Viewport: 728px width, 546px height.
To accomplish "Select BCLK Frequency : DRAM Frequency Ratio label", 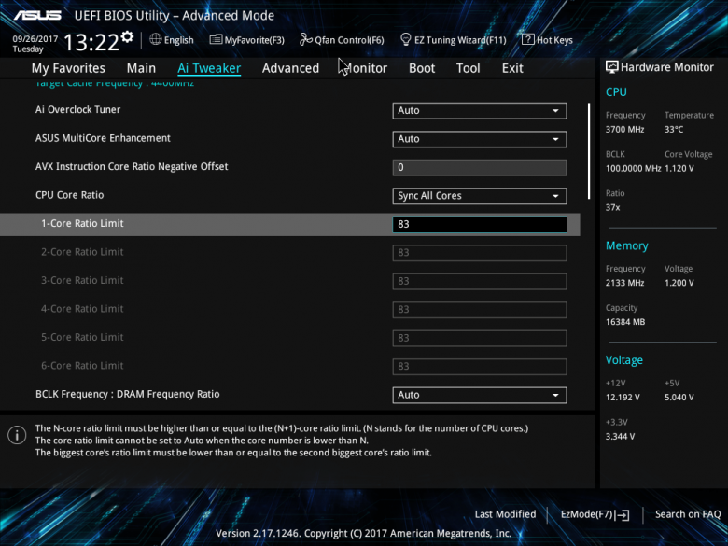I will [128, 394].
